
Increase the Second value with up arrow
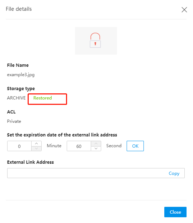(96, 144)
